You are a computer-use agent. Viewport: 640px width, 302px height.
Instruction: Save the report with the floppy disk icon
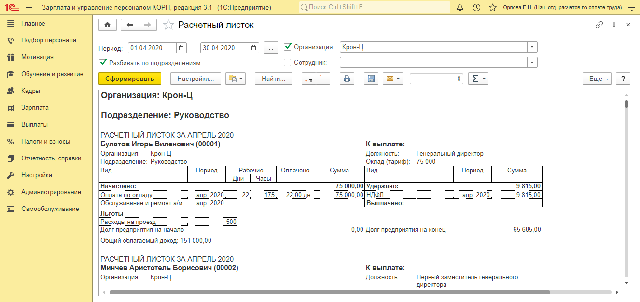tap(371, 79)
